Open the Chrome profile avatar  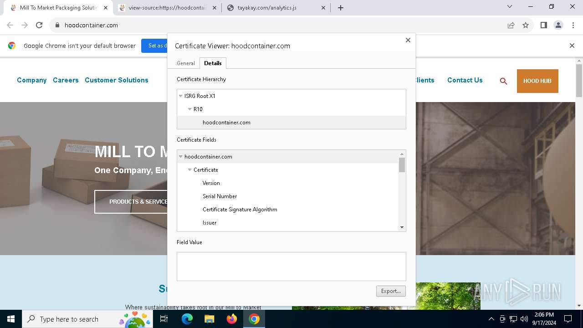pos(558,25)
